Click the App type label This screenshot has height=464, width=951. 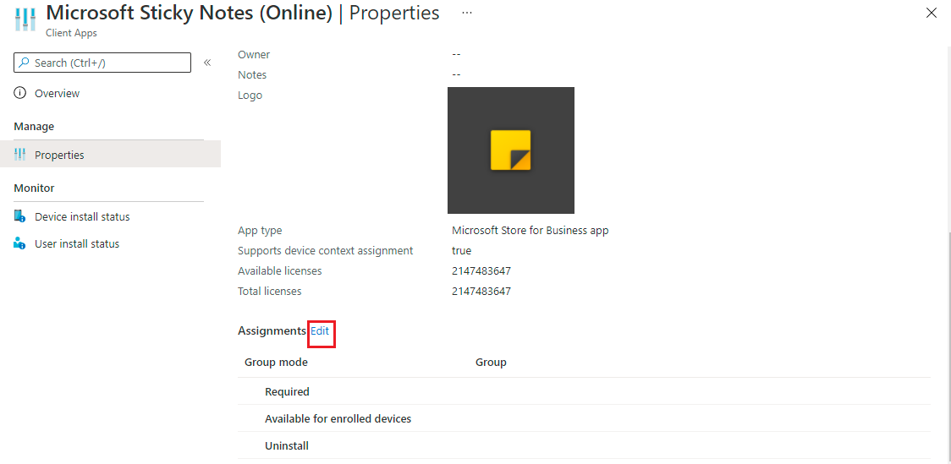pyautogui.click(x=260, y=230)
